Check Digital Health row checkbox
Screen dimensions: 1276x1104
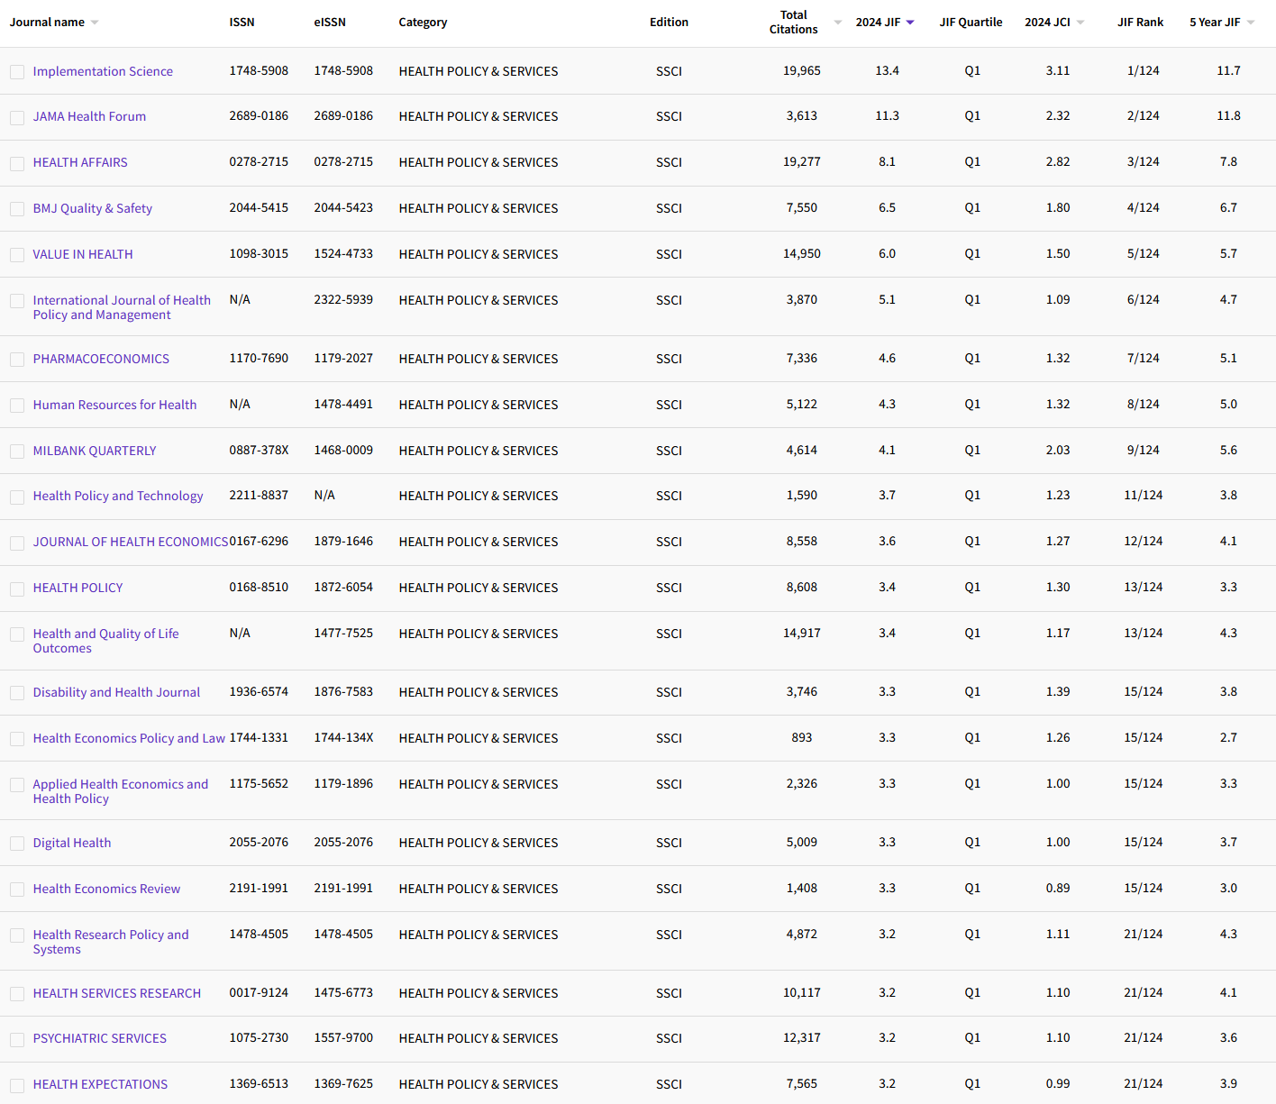(x=17, y=844)
